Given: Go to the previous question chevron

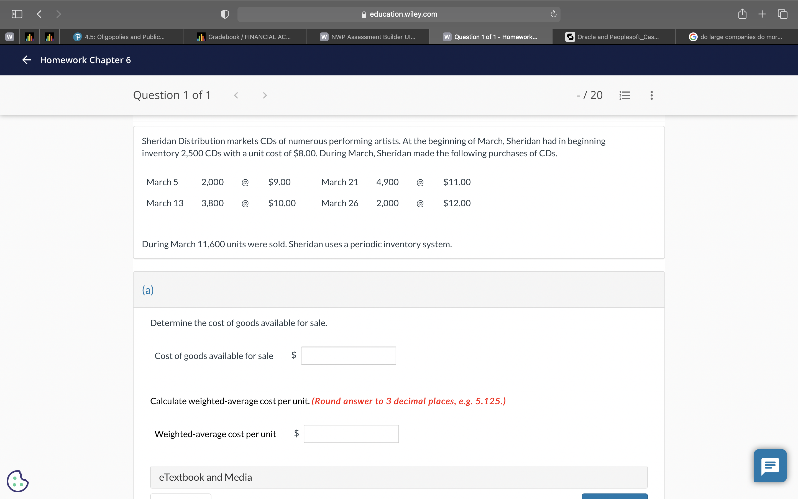Looking at the screenshot, I should click(x=236, y=95).
